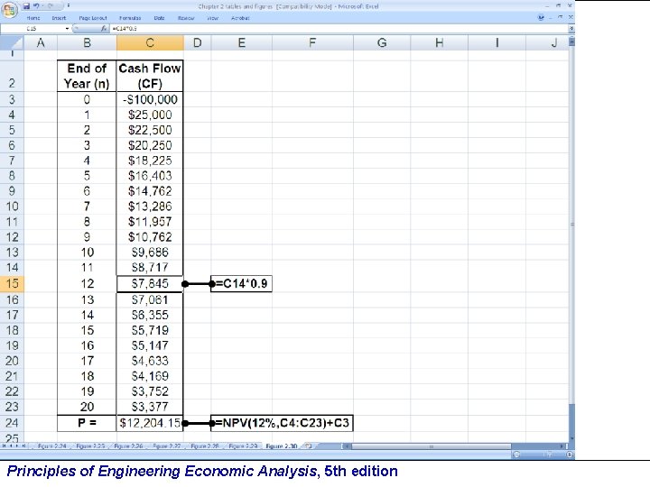Image resolution: width=650 pixels, height=487 pixels.
Task: Click the formula bar showing =C14*0.9
Action: [x=338, y=29]
